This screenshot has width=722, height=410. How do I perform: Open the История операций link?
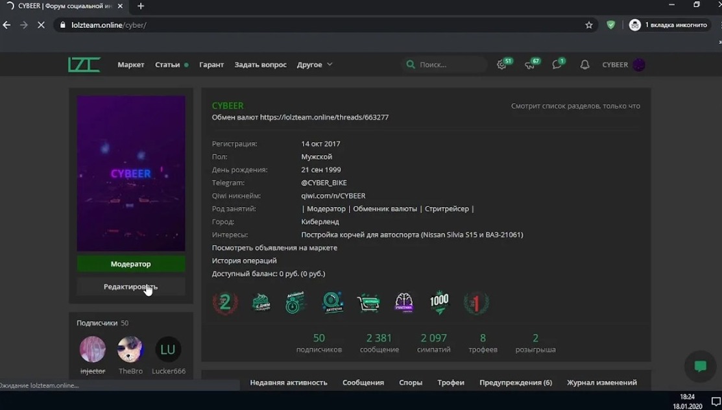[245, 261]
